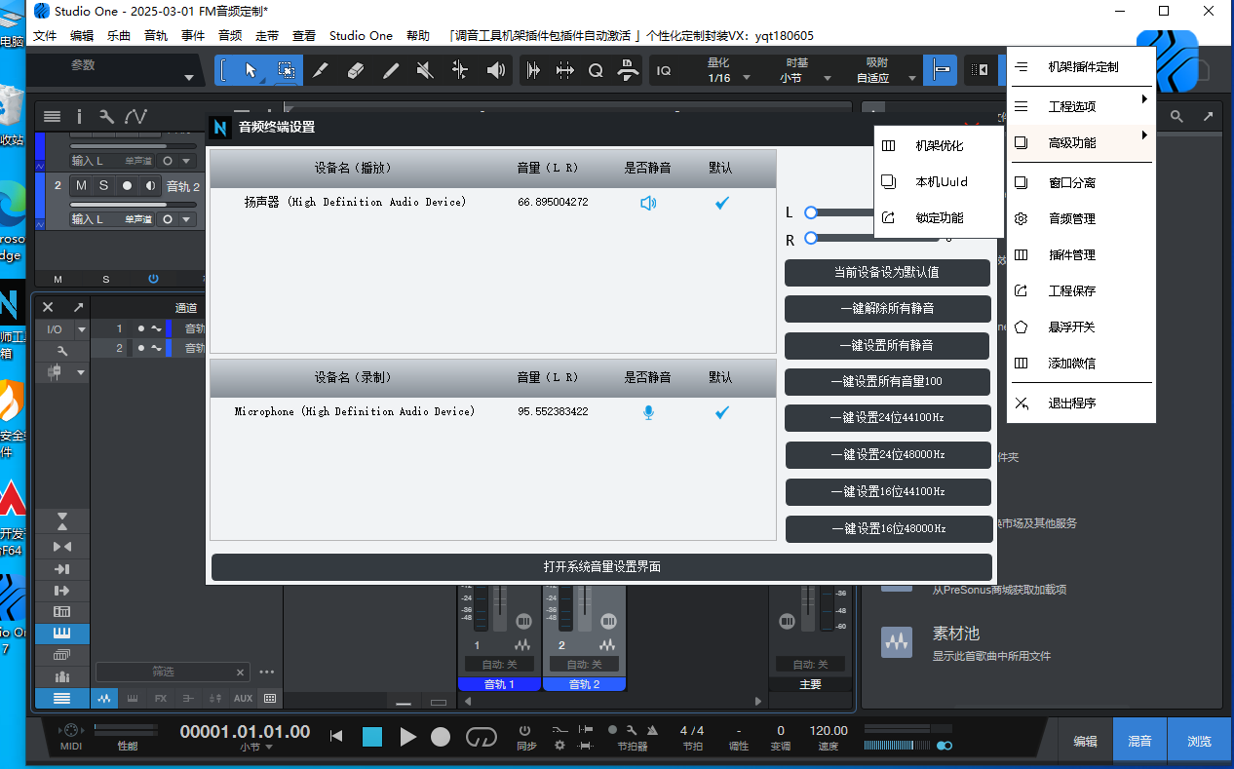Open the 事件 menu
1234x769 pixels.
tap(193, 35)
